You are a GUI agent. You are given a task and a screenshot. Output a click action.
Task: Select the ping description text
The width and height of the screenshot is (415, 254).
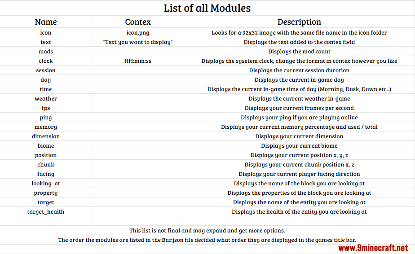click(x=299, y=118)
